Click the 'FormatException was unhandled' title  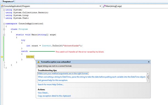[56, 62]
